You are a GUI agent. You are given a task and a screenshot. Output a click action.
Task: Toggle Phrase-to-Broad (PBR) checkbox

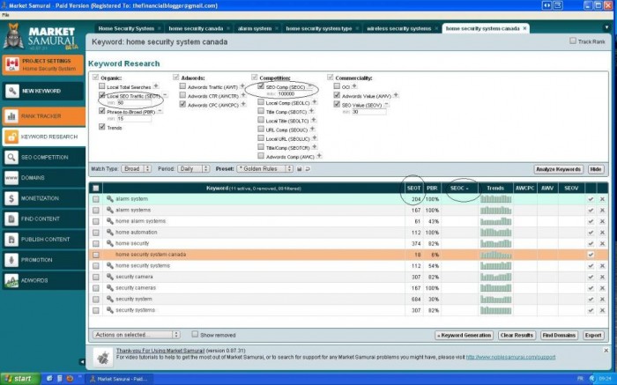coord(102,111)
